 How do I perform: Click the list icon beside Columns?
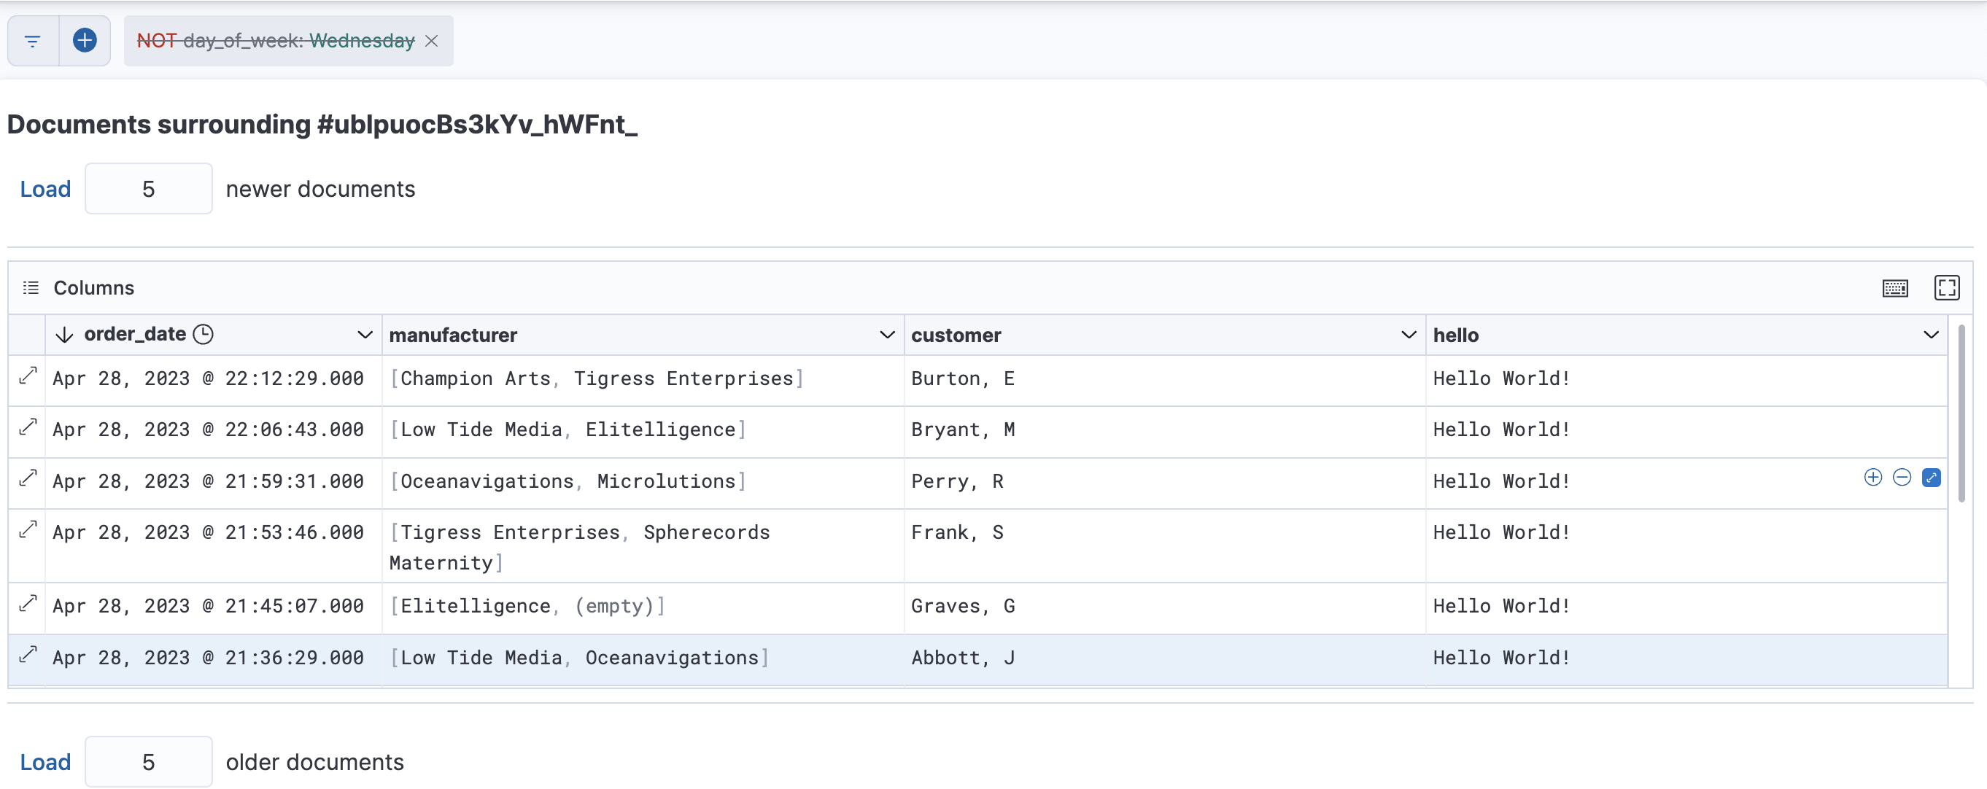pos(31,287)
